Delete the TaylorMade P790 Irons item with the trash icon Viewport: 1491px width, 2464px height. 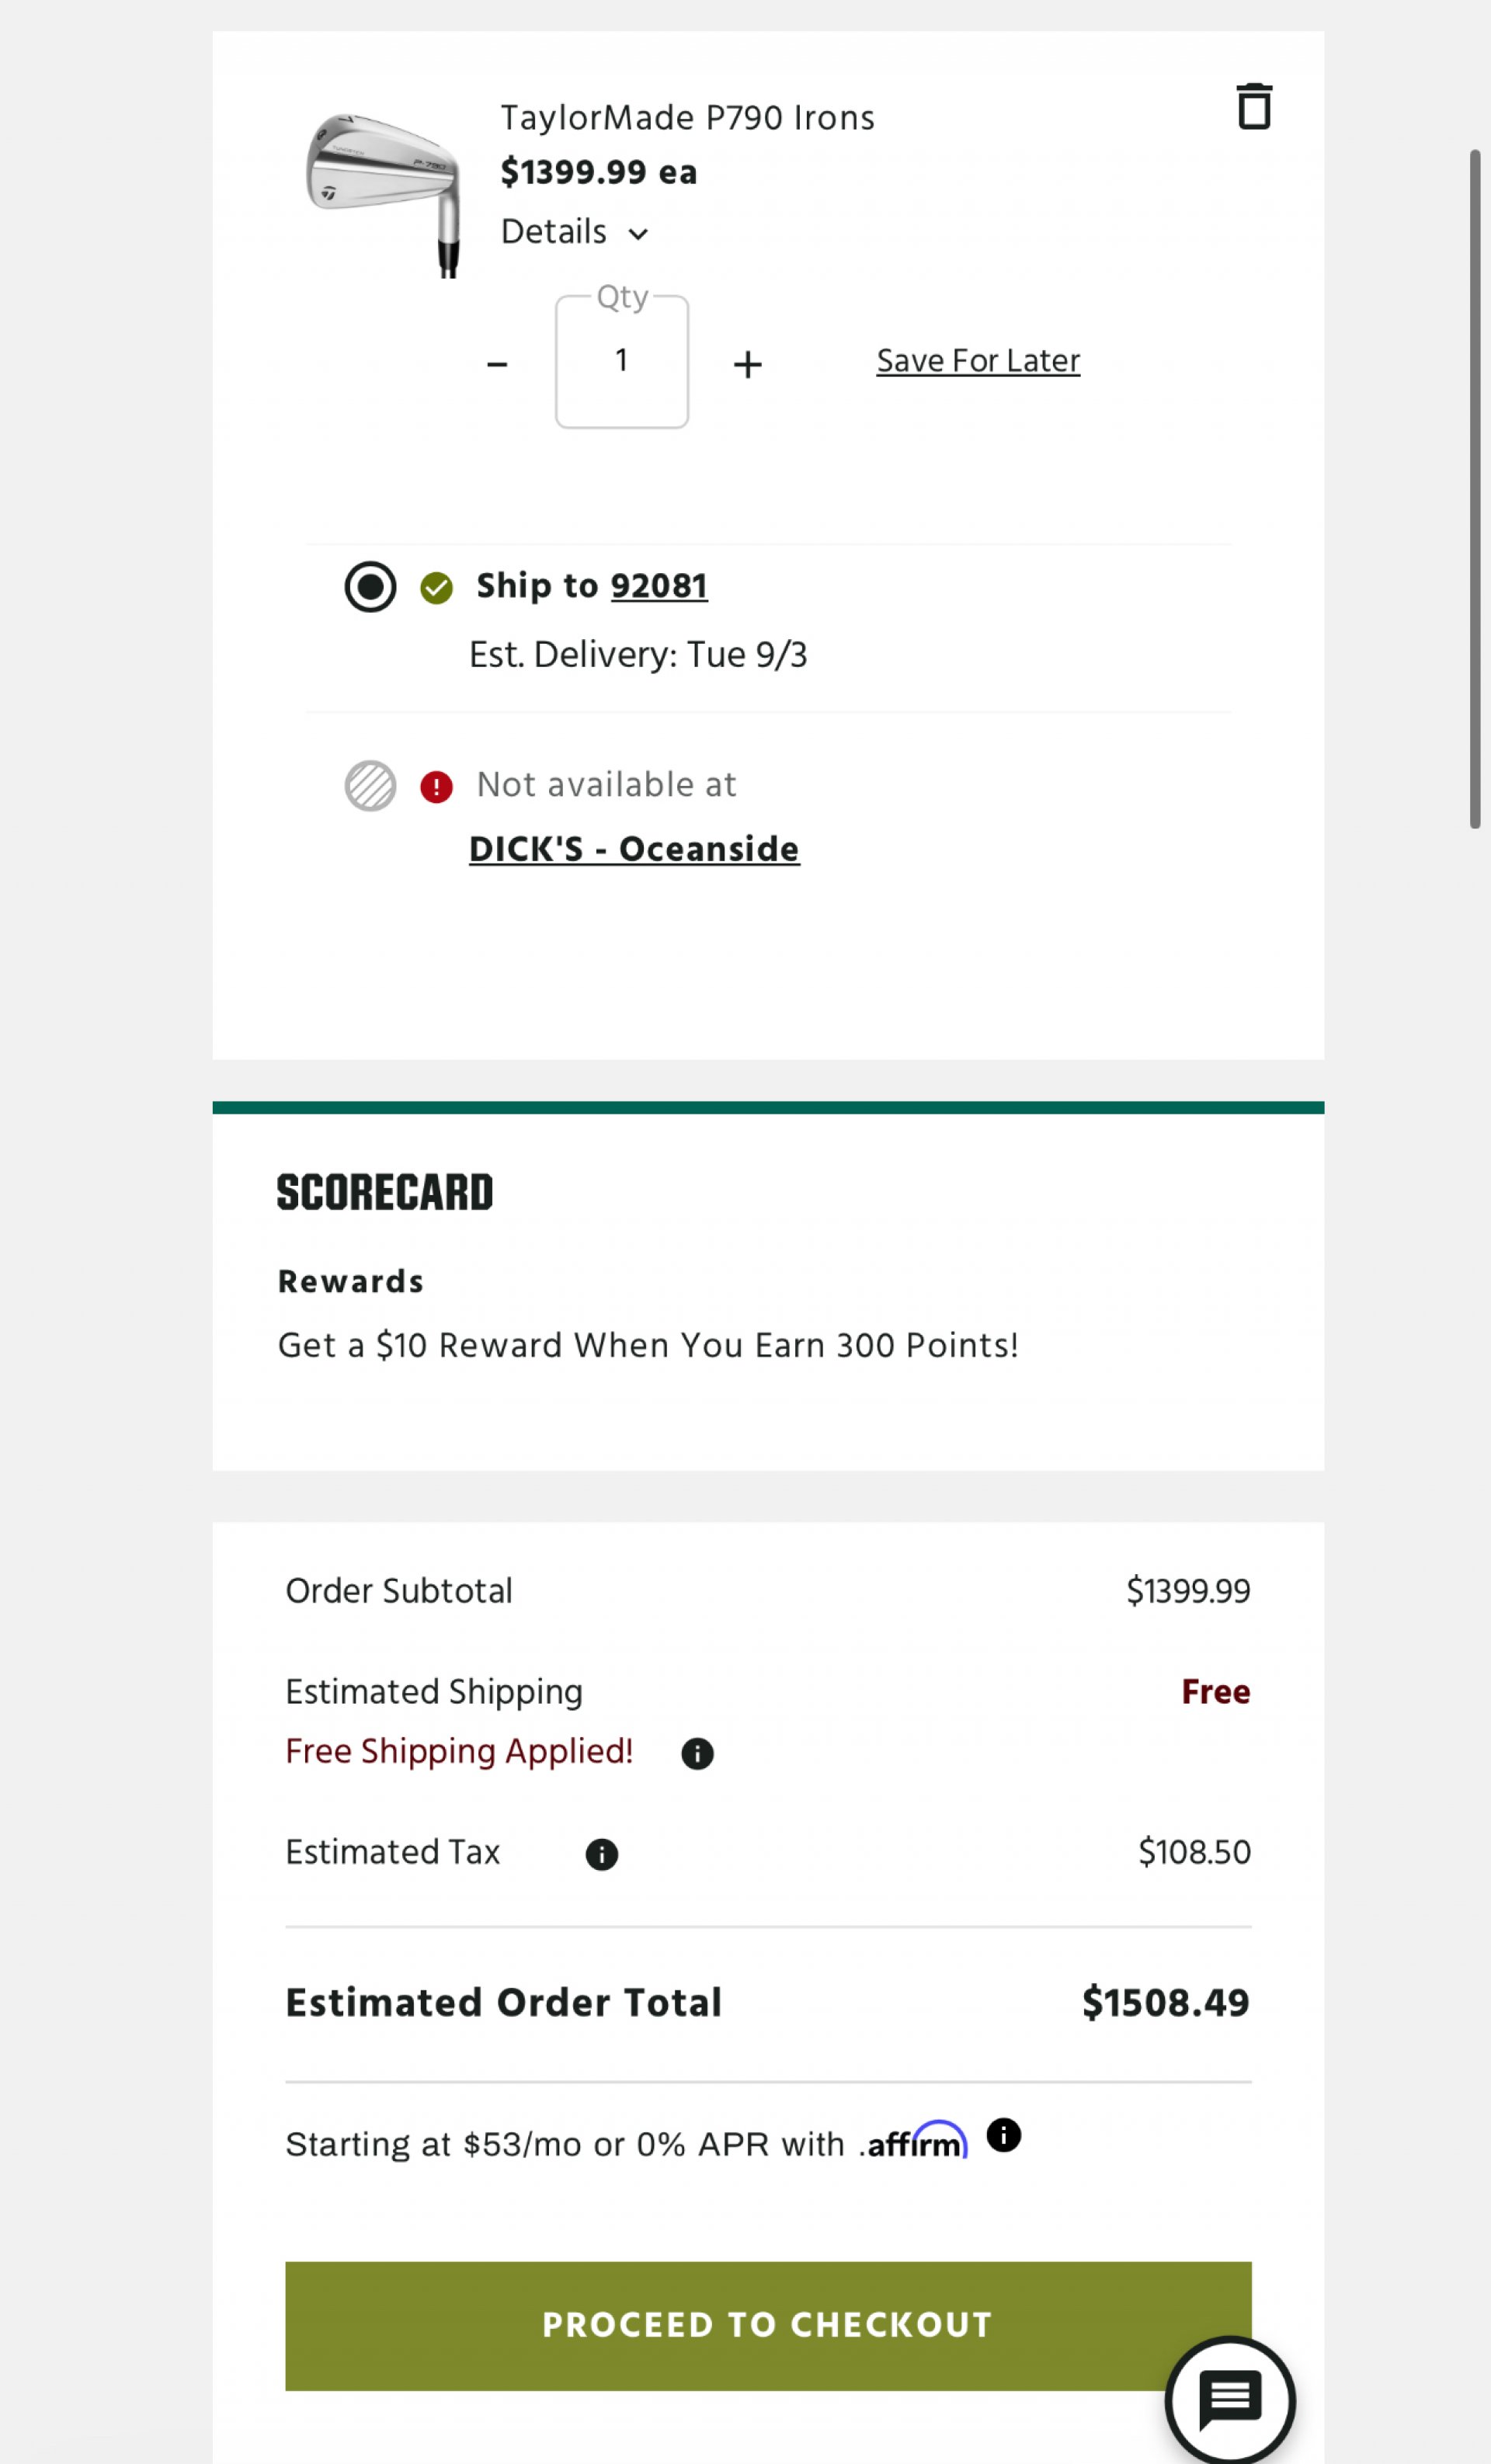[x=1253, y=106]
